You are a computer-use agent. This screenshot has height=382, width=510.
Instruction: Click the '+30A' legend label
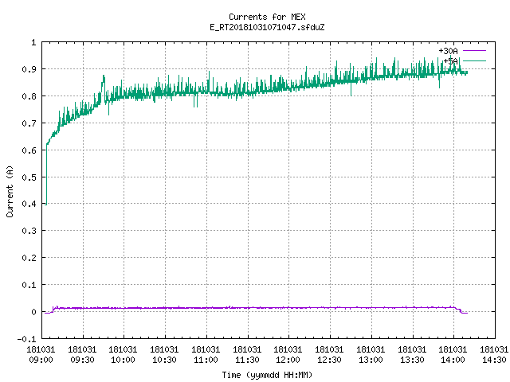(x=448, y=51)
